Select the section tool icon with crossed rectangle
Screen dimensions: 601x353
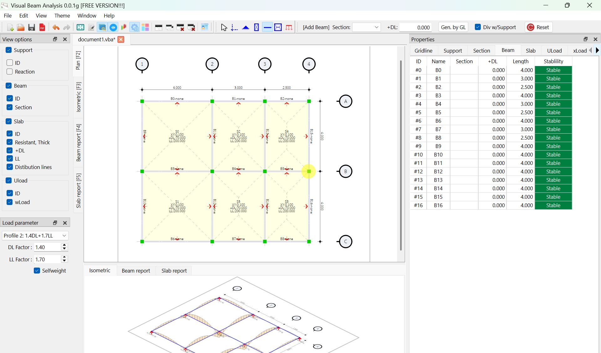point(256,28)
